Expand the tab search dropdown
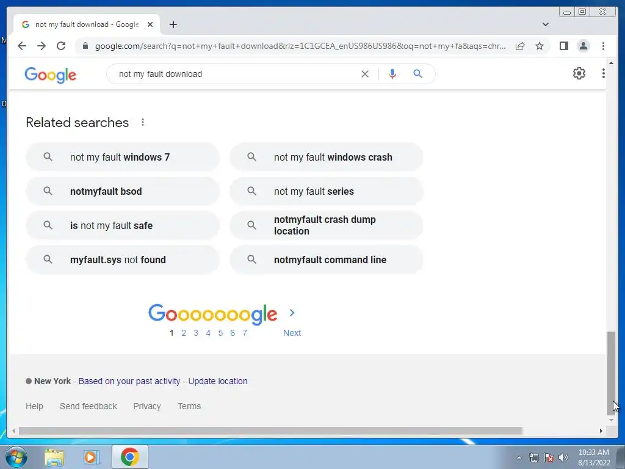The height and width of the screenshot is (469, 625). pos(545,24)
